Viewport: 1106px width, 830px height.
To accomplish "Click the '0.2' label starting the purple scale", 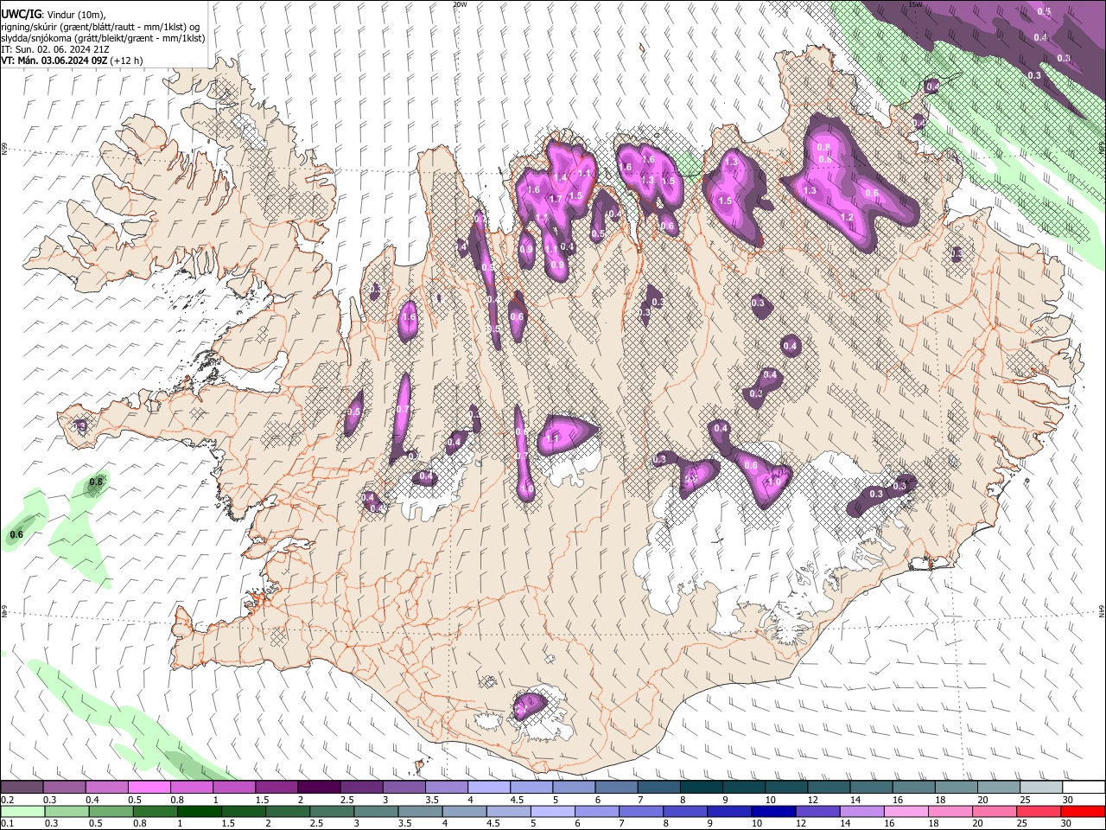I will (x=7, y=800).
